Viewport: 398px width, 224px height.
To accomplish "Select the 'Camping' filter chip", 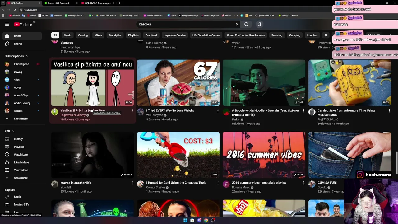I will point(295,35).
